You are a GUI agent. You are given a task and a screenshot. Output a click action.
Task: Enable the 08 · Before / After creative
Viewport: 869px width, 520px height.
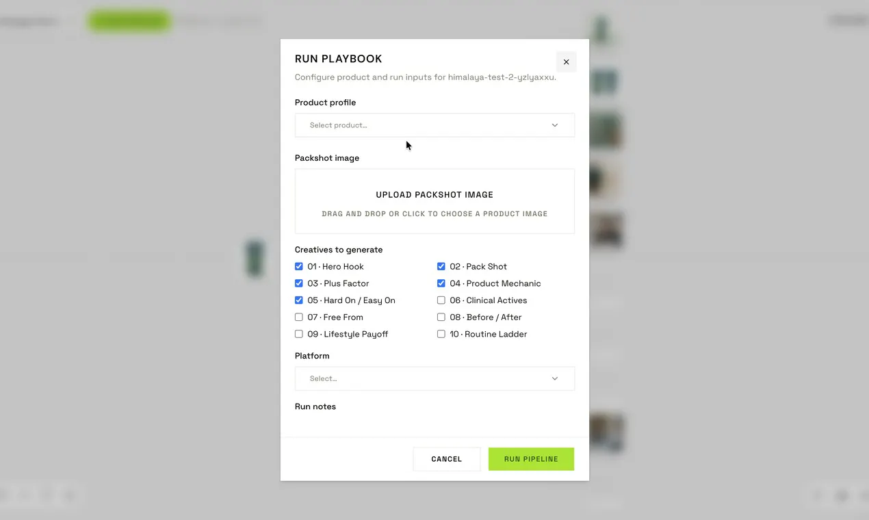coord(441,317)
